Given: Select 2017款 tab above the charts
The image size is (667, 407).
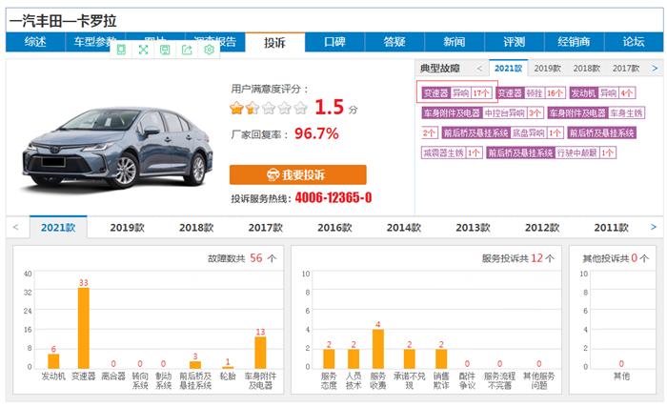Looking at the screenshot, I should pos(266,228).
